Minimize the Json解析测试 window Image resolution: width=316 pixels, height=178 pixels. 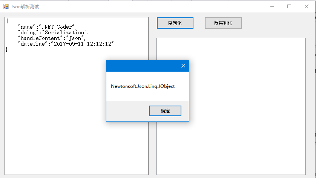pos(272,7)
